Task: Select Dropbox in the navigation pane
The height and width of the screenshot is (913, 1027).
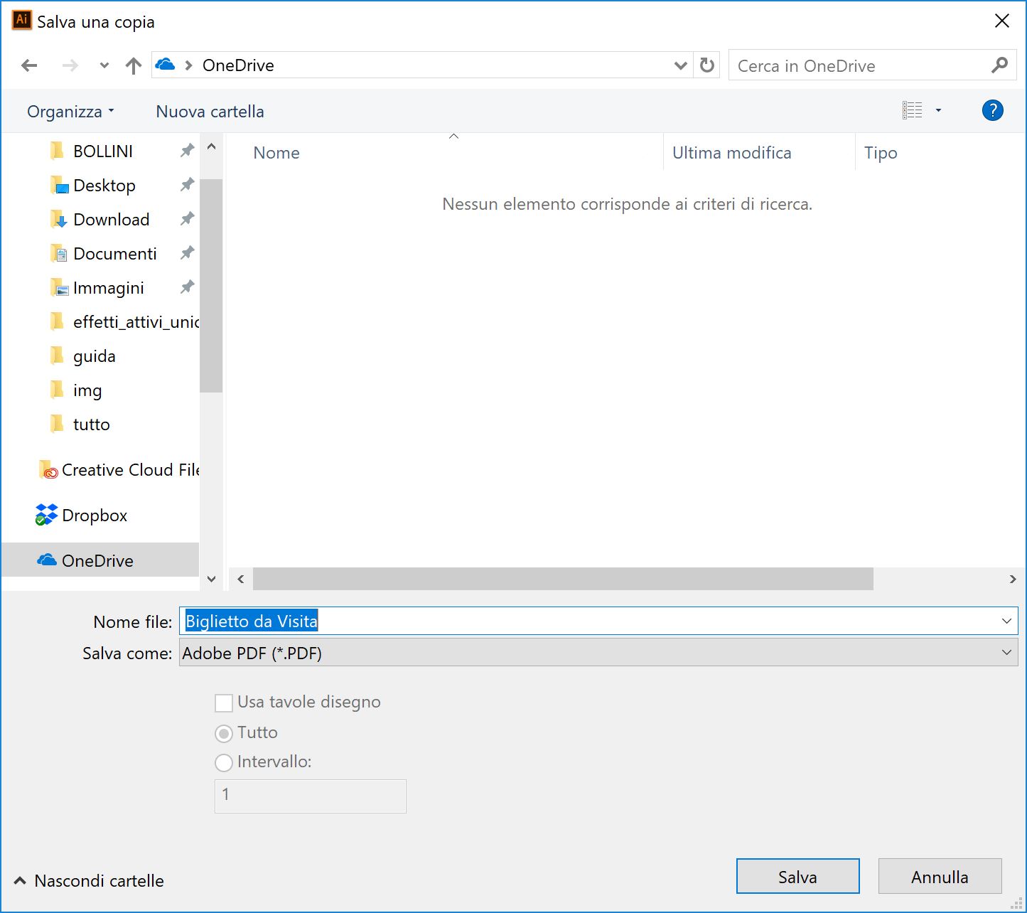Action: coord(94,516)
